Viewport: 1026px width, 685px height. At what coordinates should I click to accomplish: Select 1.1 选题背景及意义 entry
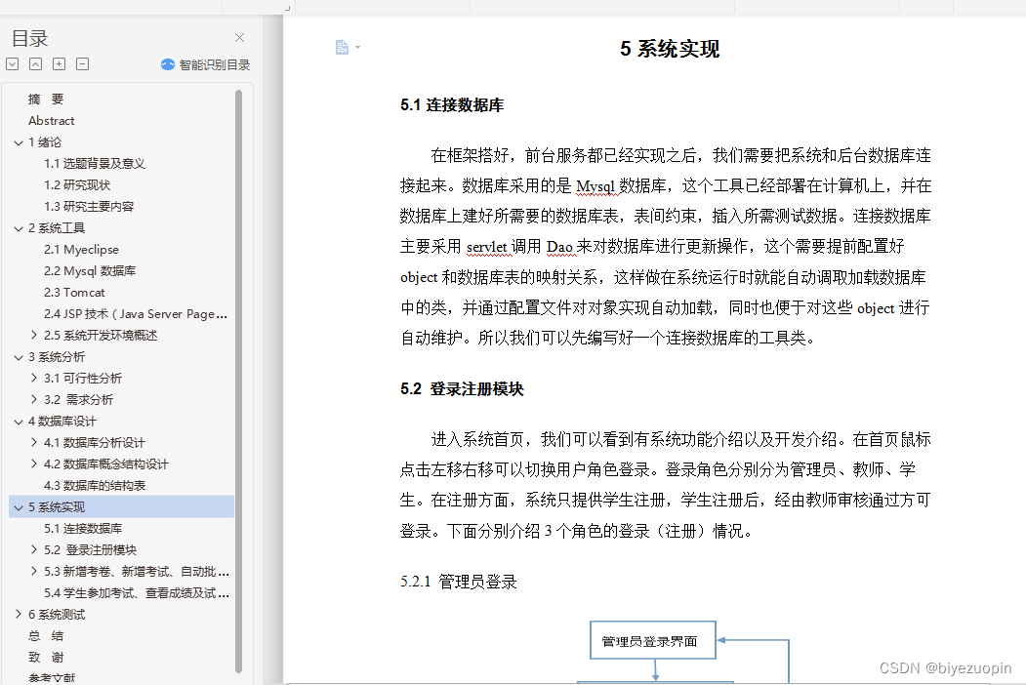coord(95,164)
